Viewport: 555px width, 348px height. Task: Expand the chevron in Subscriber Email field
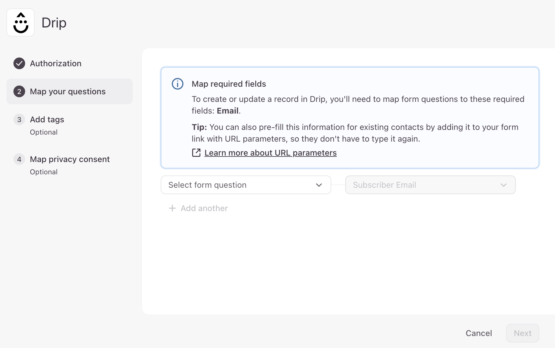pyautogui.click(x=504, y=185)
